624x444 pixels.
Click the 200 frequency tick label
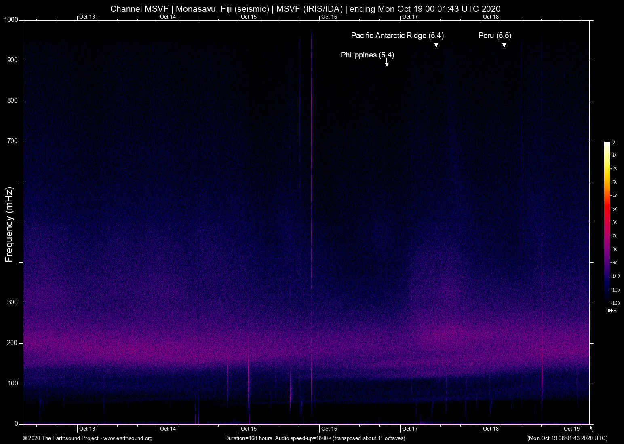click(13, 343)
